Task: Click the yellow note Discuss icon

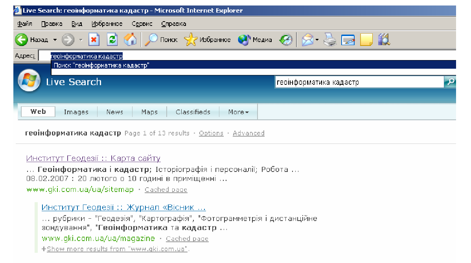Action: pos(366,40)
